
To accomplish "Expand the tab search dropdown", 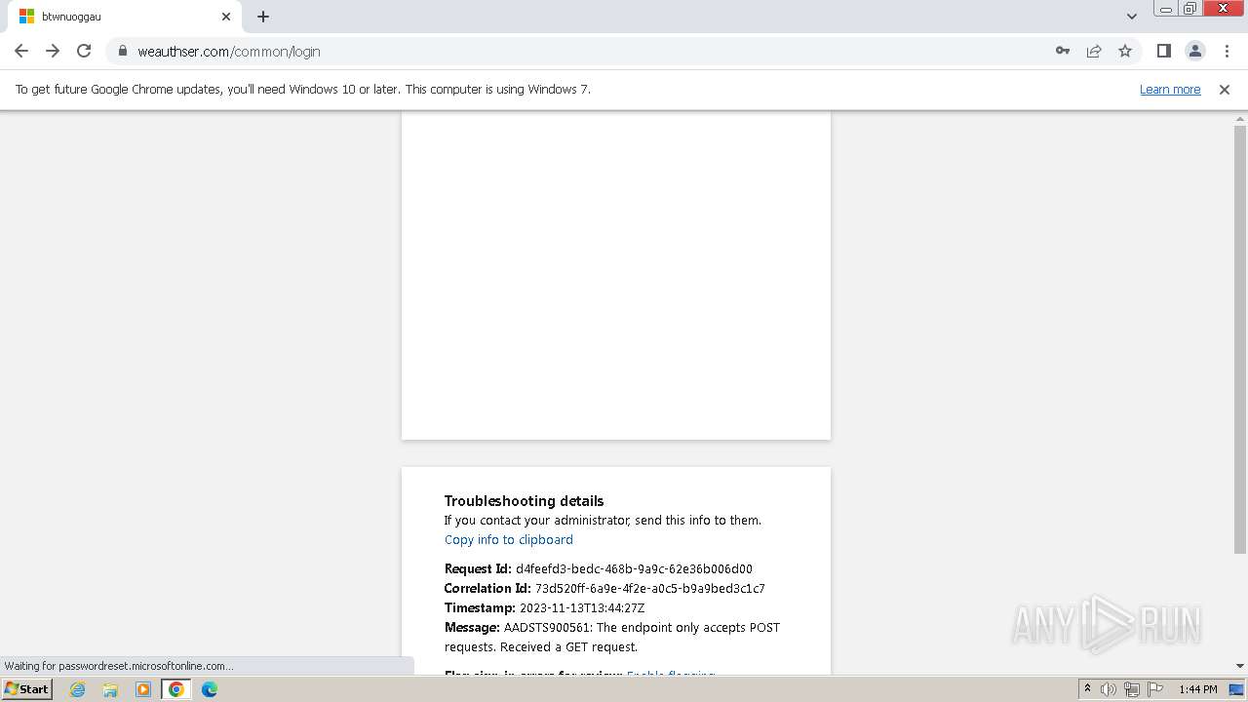I will (x=1131, y=17).
